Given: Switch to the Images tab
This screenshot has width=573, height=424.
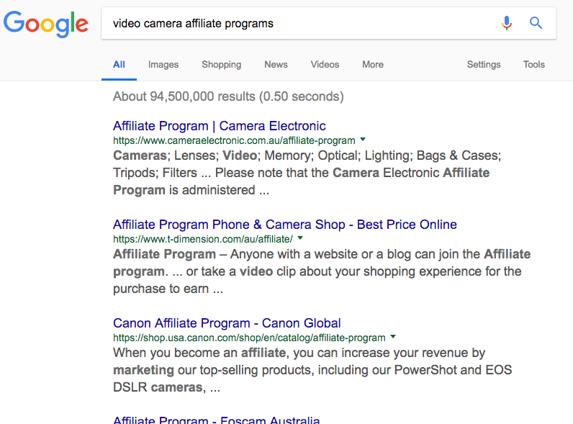Looking at the screenshot, I should pos(163,65).
